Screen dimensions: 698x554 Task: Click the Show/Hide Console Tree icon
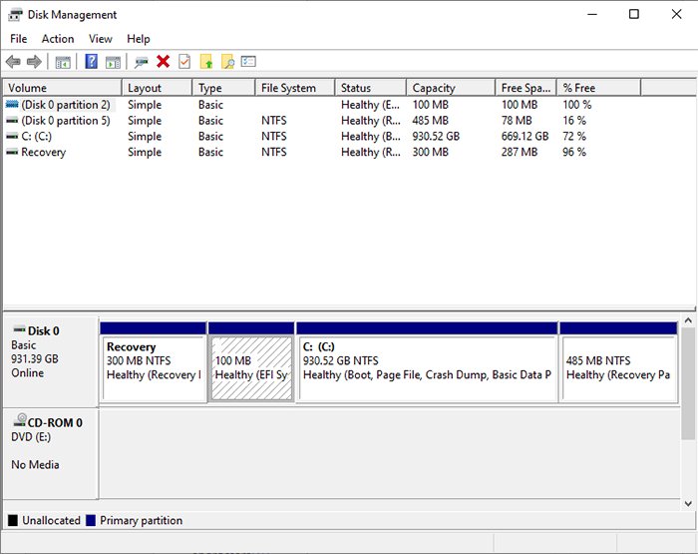coord(63,62)
